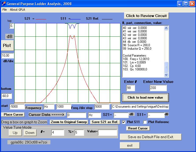Click Zoom to Original Sweep

[x=69, y=122]
